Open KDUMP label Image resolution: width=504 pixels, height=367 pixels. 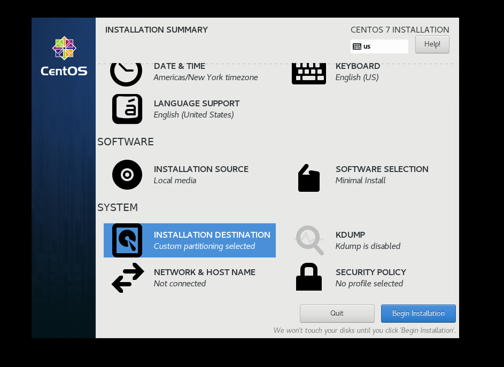[x=351, y=235]
